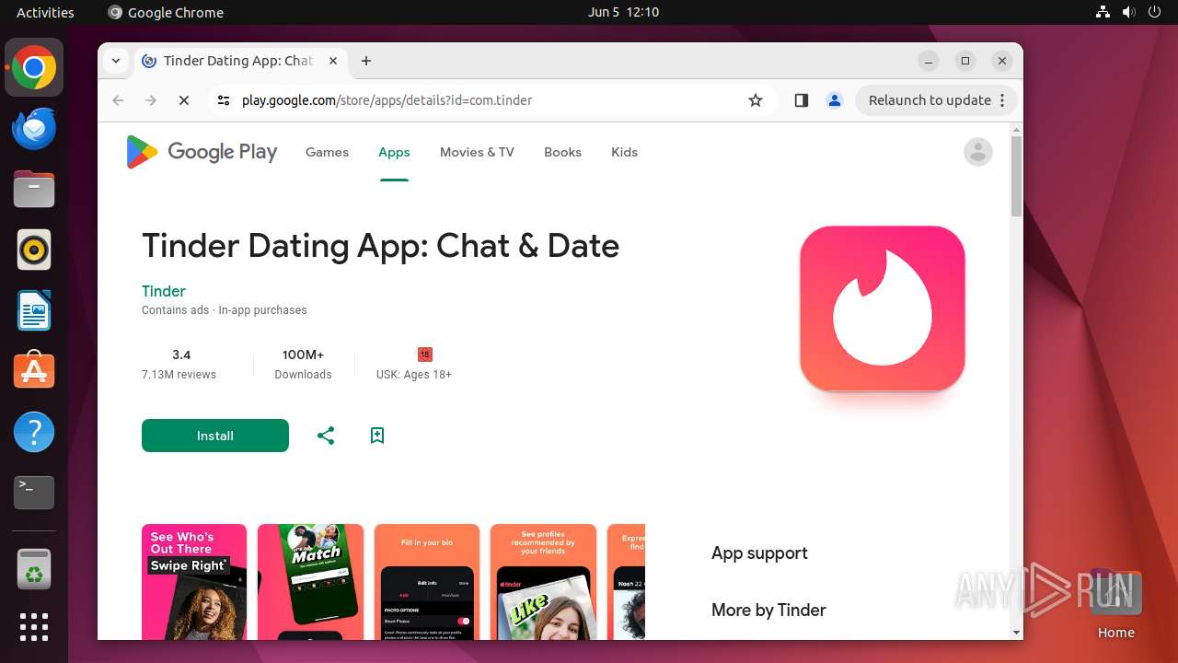The height and width of the screenshot is (663, 1178).
Task: Open Ubuntu Software from the dock
Action: [34, 371]
